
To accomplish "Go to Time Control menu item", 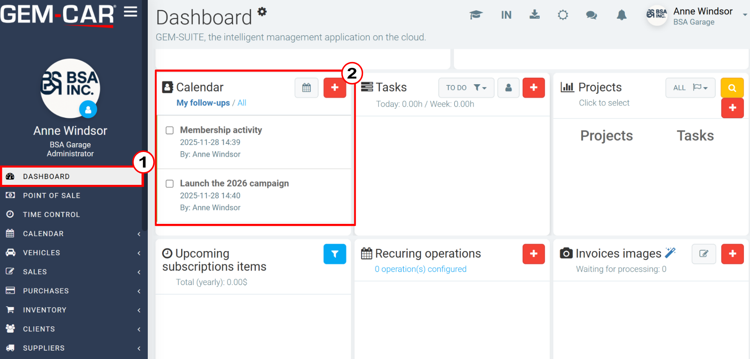I will [x=51, y=215].
